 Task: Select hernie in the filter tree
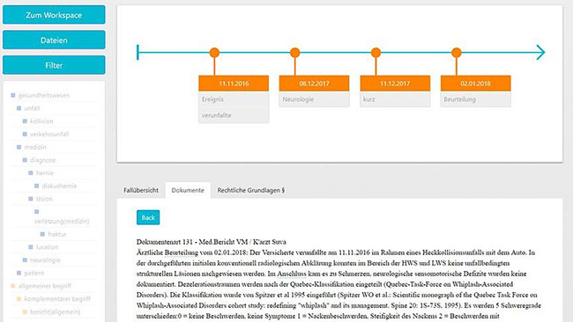[x=45, y=172]
